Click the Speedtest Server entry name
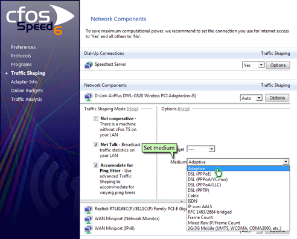Image resolution: width=297 pixels, height=239 pixels. coord(110,64)
